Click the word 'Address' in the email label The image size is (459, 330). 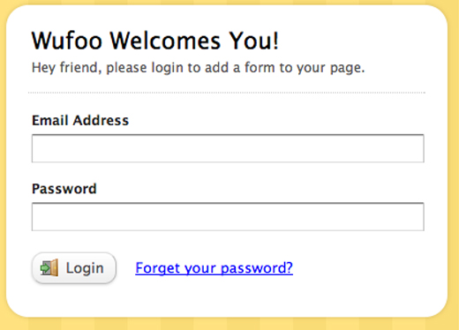(x=101, y=120)
